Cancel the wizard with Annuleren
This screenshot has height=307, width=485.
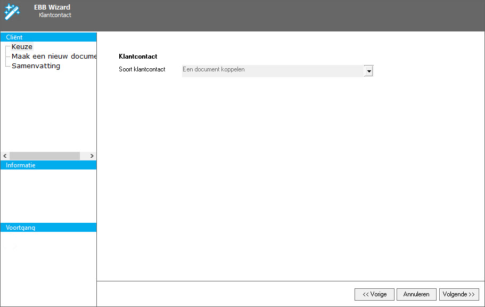(416, 294)
